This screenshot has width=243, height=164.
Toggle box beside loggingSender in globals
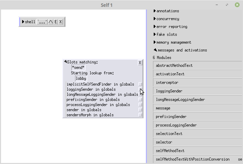(x=140, y=89)
